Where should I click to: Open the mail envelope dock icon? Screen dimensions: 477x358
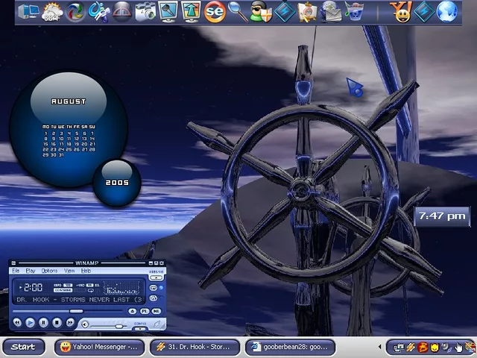pyautogui.click(x=332, y=11)
